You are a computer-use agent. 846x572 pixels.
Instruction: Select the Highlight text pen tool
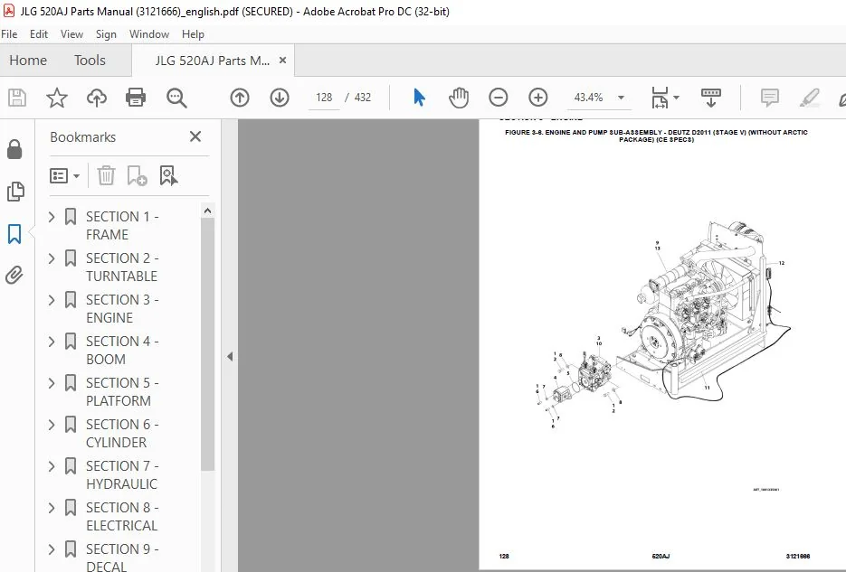click(810, 98)
